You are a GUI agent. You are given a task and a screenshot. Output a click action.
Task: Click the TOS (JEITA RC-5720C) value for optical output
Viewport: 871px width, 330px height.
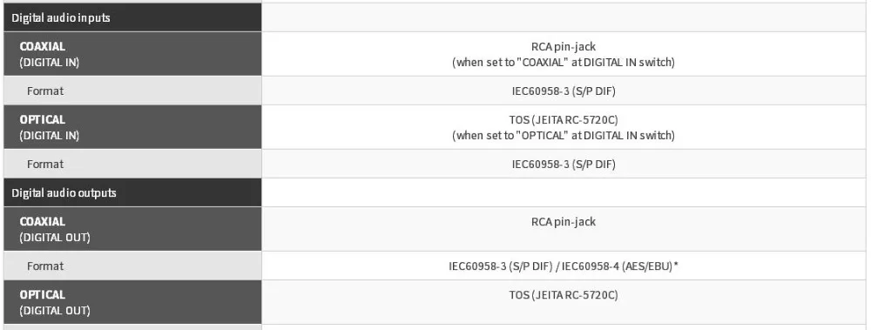coord(564,295)
